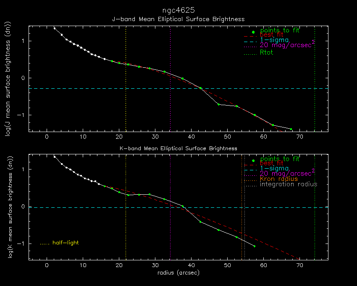Click x-axis tick '0' under the K-band plot
Viewport: 357px width, 286px height.
click(x=47, y=265)
